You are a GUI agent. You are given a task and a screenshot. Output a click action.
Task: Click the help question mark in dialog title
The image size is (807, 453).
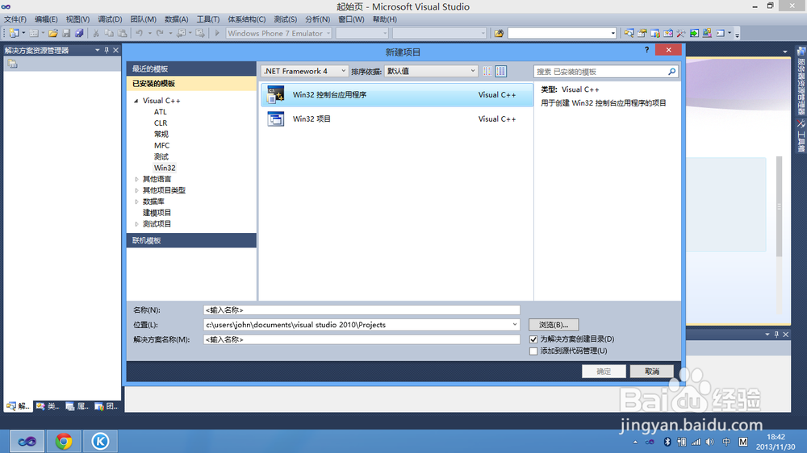click(647, 49)
